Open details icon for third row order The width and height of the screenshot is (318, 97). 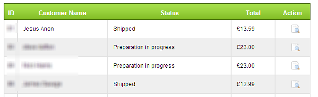(x=295, y=66)
